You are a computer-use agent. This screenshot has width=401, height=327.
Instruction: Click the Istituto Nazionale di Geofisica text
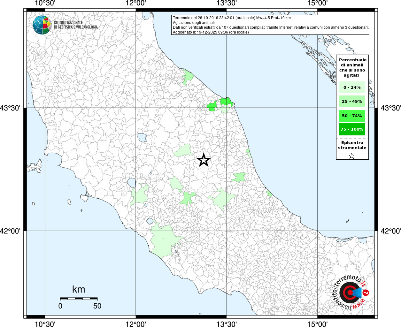(x=76, y=25)
